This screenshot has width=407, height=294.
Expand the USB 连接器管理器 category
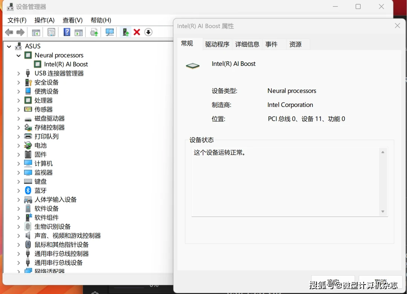[18, 73]
